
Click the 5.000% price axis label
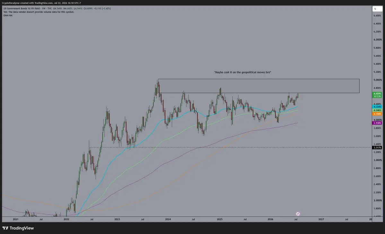[x=378, y=80]
